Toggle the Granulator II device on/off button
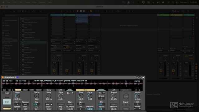 click(x=2, y=77)
